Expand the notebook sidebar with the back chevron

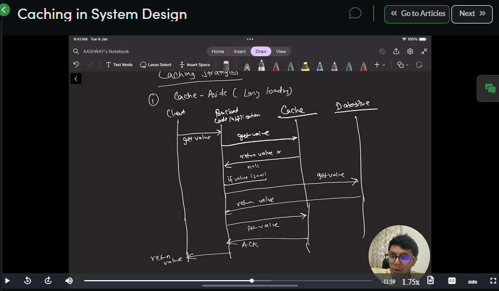76,79
